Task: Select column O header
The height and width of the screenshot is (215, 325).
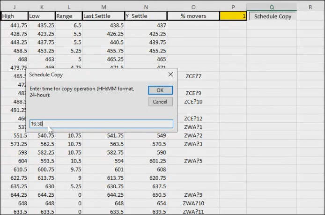Action: tap(193, 7)
